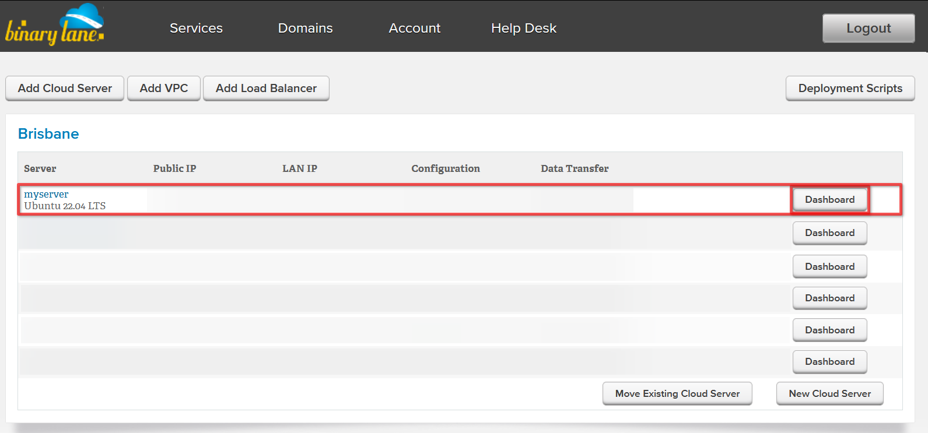Open the myserver link
This screenshot has width=928, height=433.
point(46,194)
